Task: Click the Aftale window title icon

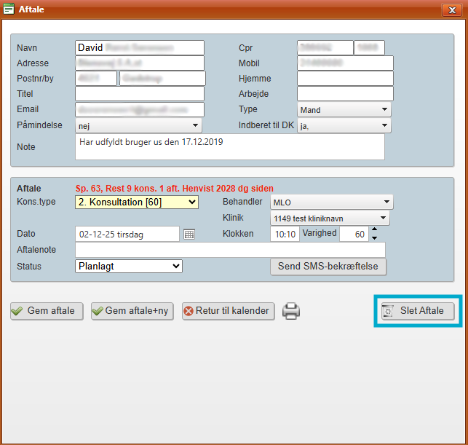Action: (9, 9)
